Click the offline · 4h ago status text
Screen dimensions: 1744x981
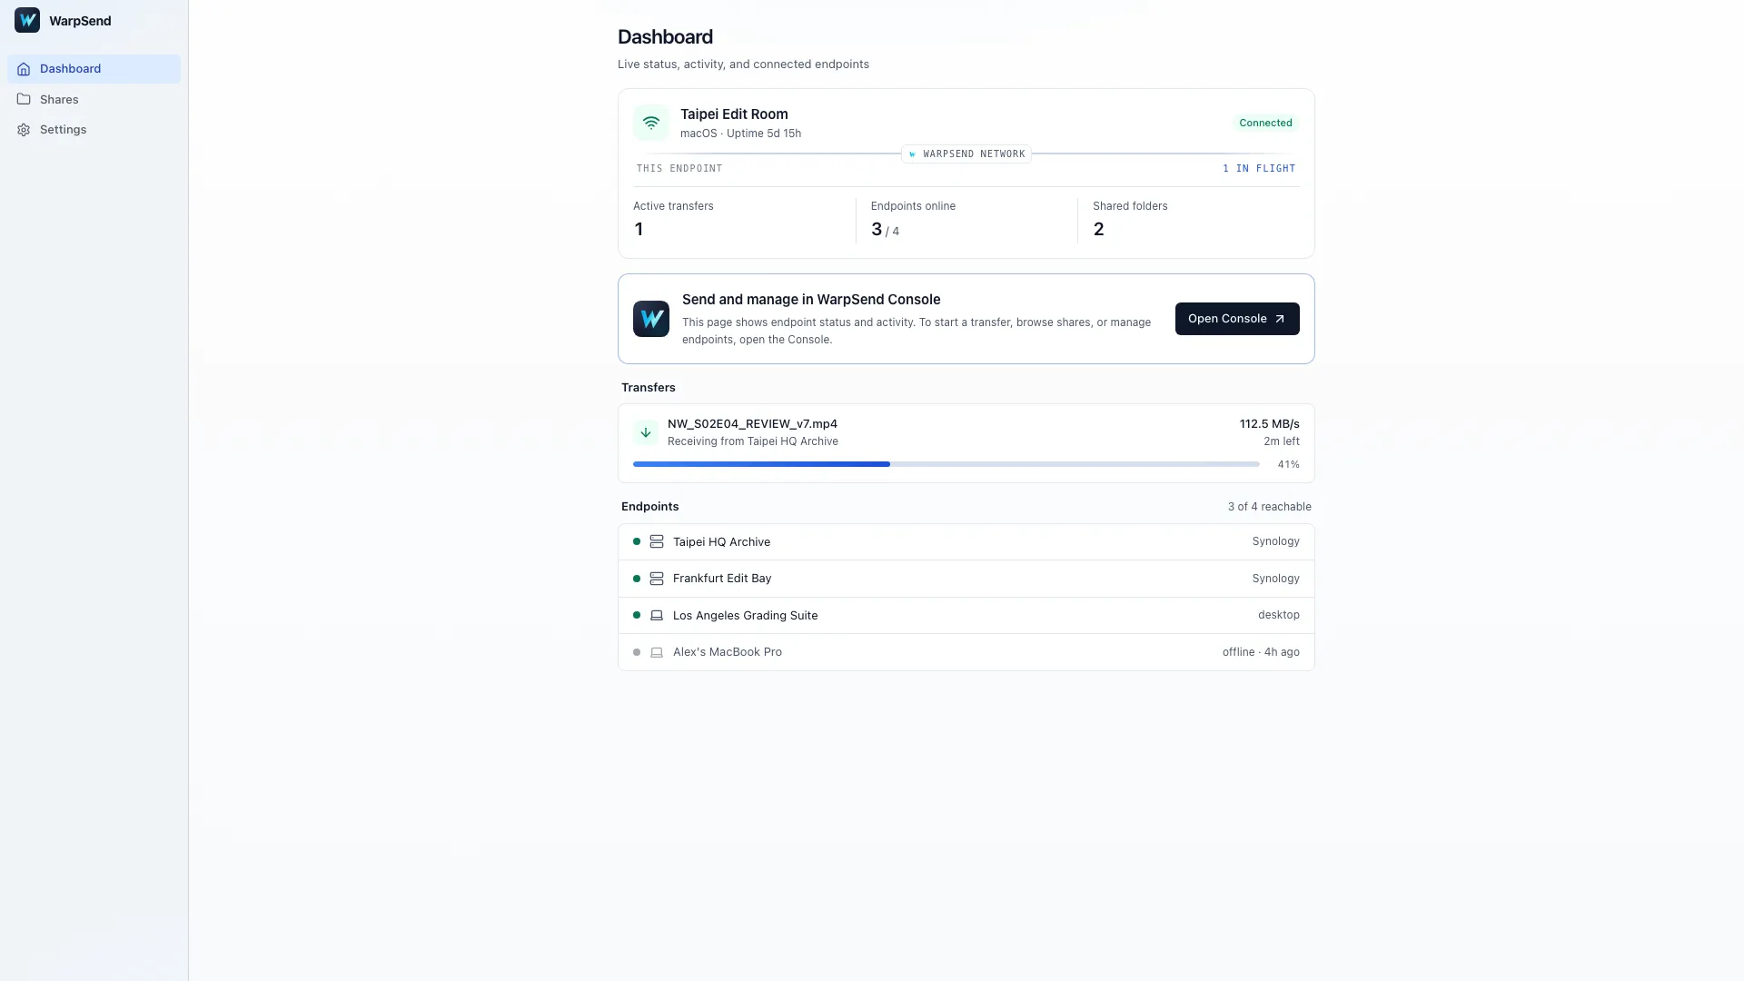pos(1261,652)
